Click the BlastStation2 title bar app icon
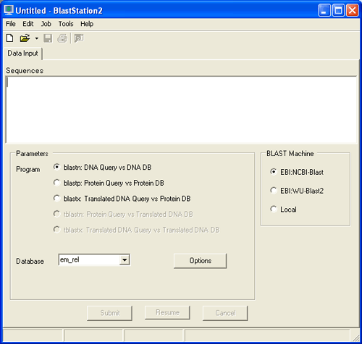Image resolution: width=362 pixels, height=344 pixels. [x=9, y=10]
